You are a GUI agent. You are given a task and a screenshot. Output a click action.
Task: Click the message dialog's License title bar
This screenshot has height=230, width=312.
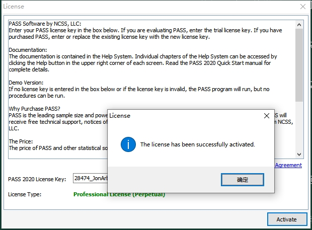click(x=176, y=116)
